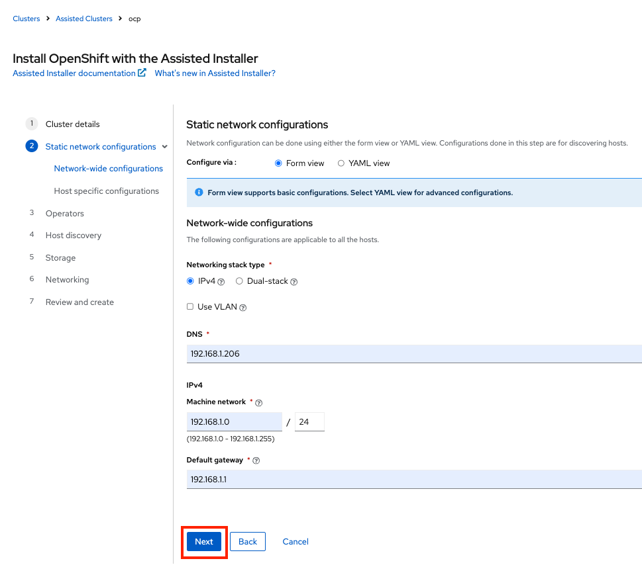
Task: Click the Next button
Action: point(203,541)
